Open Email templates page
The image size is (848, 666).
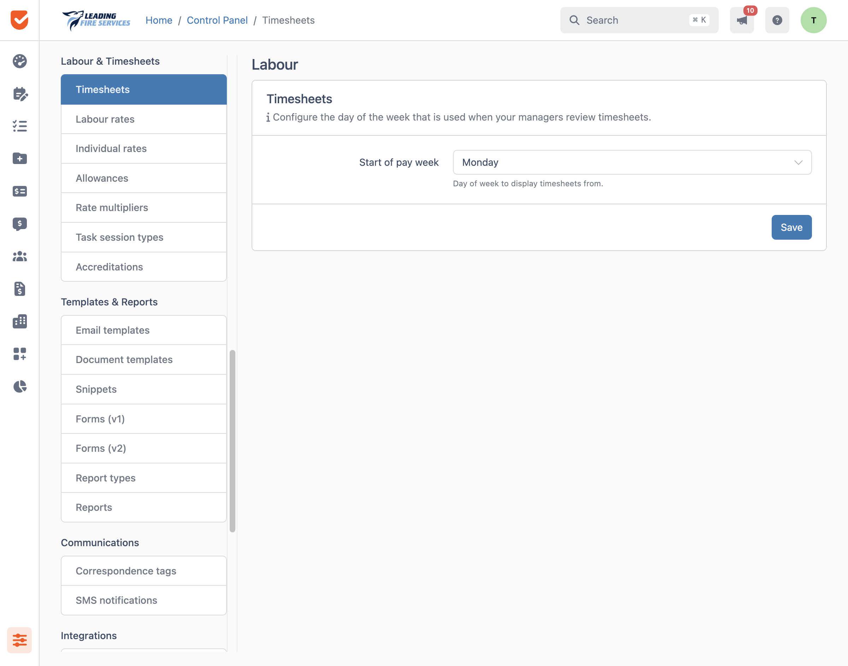(x=144, y=330)
